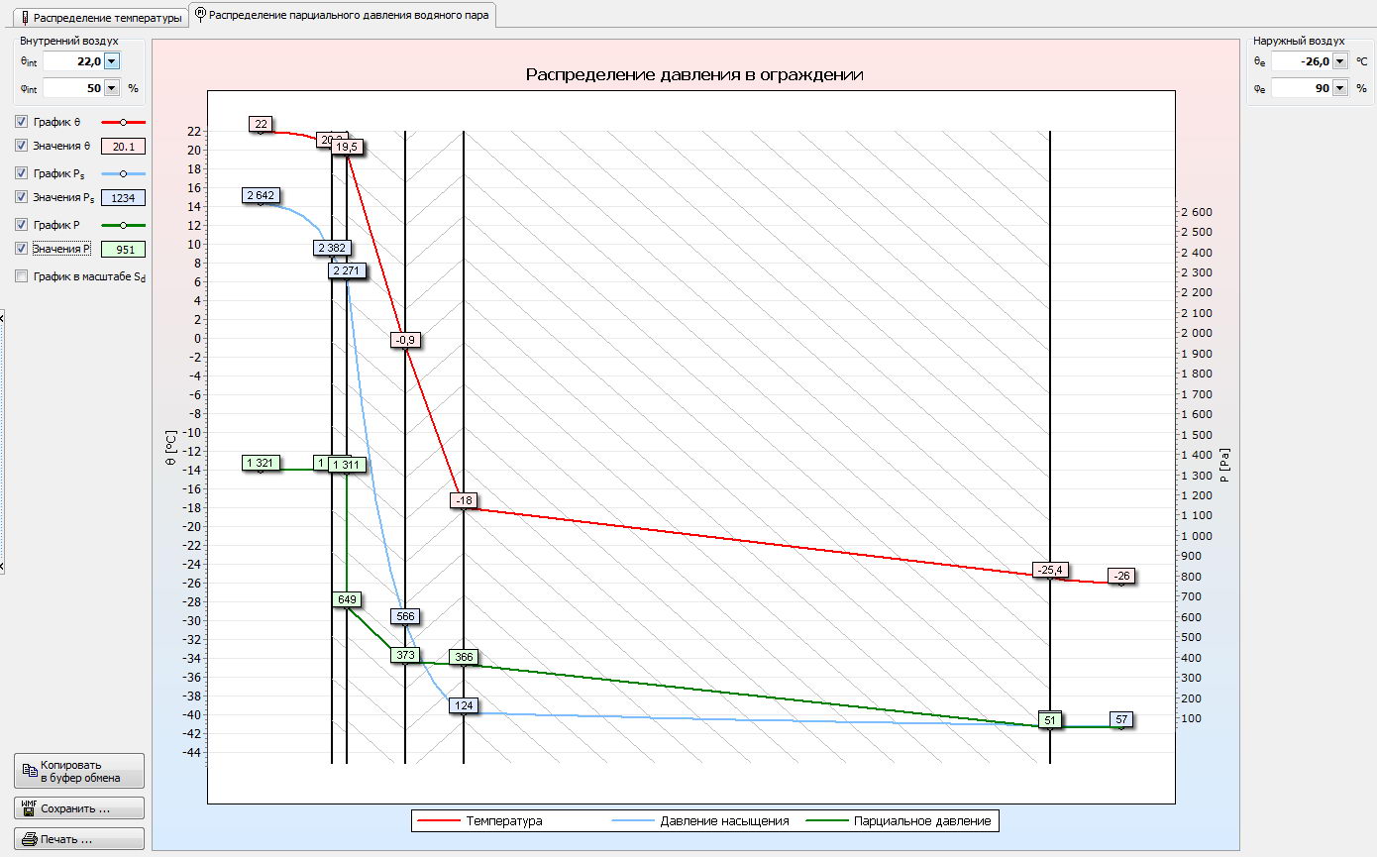Click the printer icon in 'Печать'

point(29,839)
